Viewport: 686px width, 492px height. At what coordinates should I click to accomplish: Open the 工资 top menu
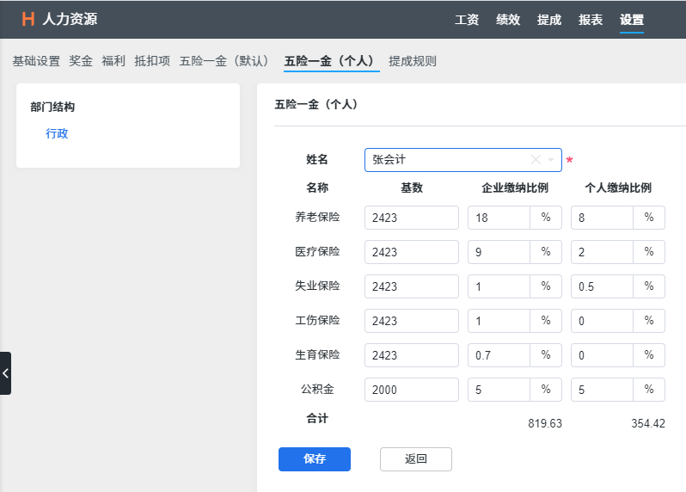467,20
